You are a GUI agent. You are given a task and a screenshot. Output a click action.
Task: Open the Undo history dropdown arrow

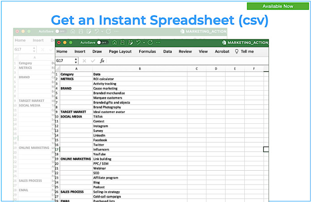pyautogui.click(x=144, y=42)
